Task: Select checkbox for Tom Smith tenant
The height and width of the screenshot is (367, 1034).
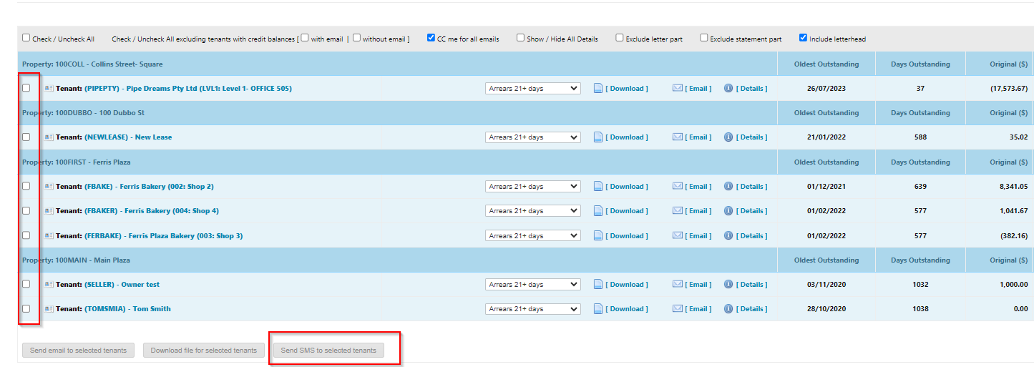Action: point(26,308)
